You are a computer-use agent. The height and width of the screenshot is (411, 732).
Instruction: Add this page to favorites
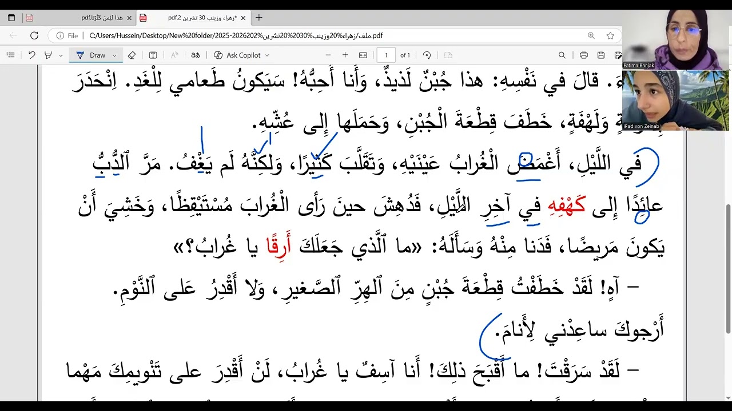point(610,35)
